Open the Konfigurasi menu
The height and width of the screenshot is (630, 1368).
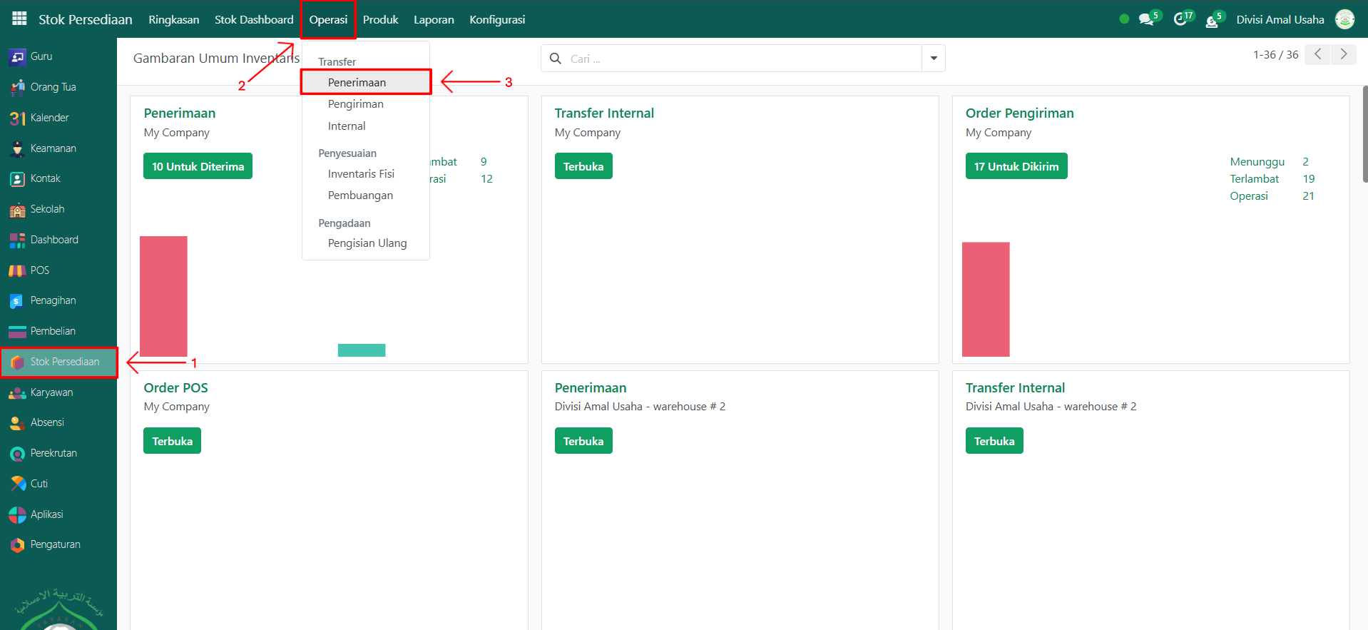(x=497, y=19)
